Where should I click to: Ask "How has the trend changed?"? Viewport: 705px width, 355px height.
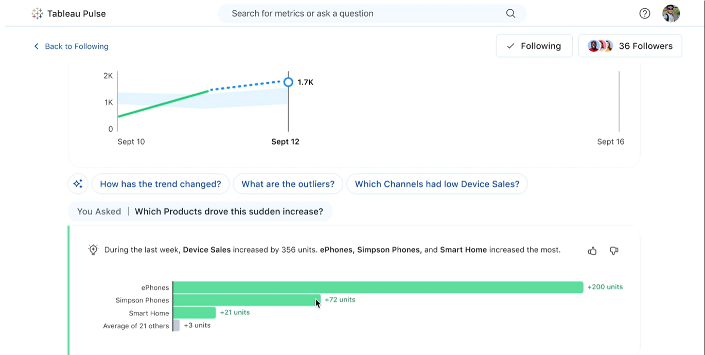pos(160,184)
